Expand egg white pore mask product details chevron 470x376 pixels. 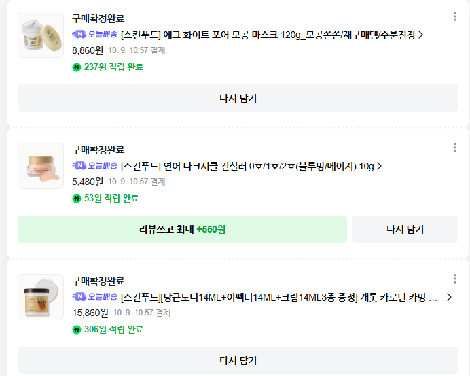(x=421, y=34)
